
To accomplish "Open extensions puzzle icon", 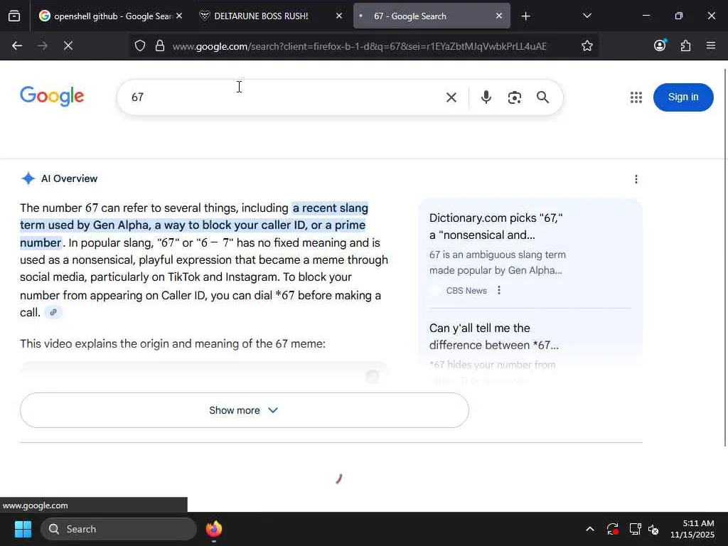I will tap(685, 46).
